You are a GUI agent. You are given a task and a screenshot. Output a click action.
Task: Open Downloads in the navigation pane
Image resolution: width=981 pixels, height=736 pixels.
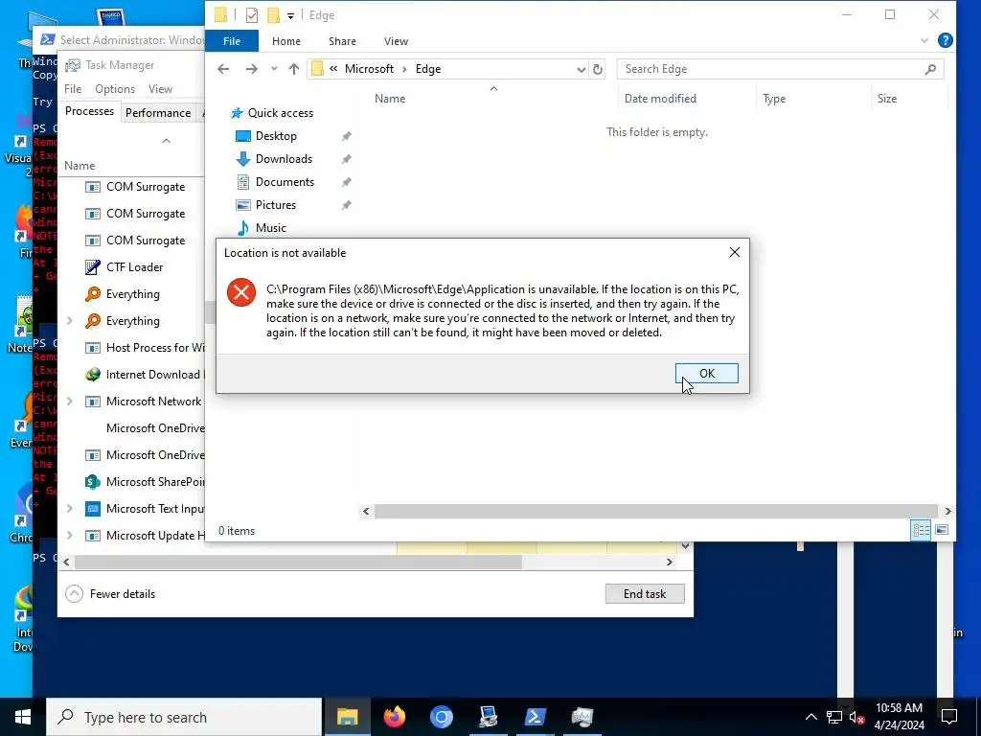(284, 159)
